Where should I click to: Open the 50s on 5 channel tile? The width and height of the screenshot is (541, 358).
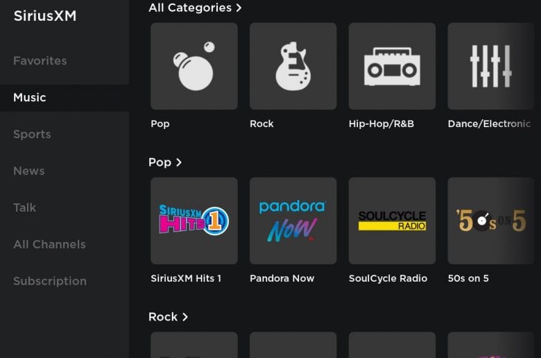click(491, 221)
